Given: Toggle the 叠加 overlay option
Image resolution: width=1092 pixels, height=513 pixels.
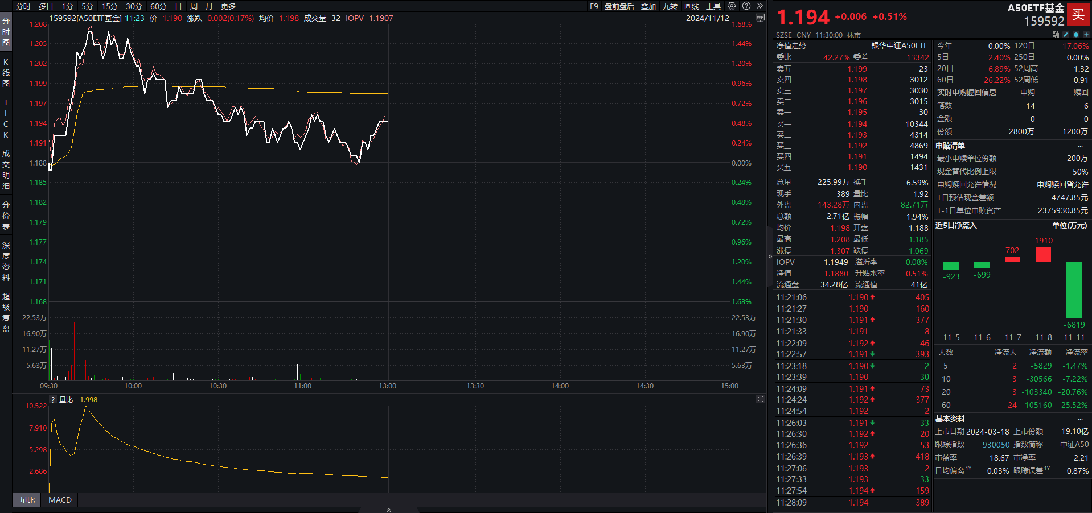Looking at the screenshot, I should click(x=648, y=6).
